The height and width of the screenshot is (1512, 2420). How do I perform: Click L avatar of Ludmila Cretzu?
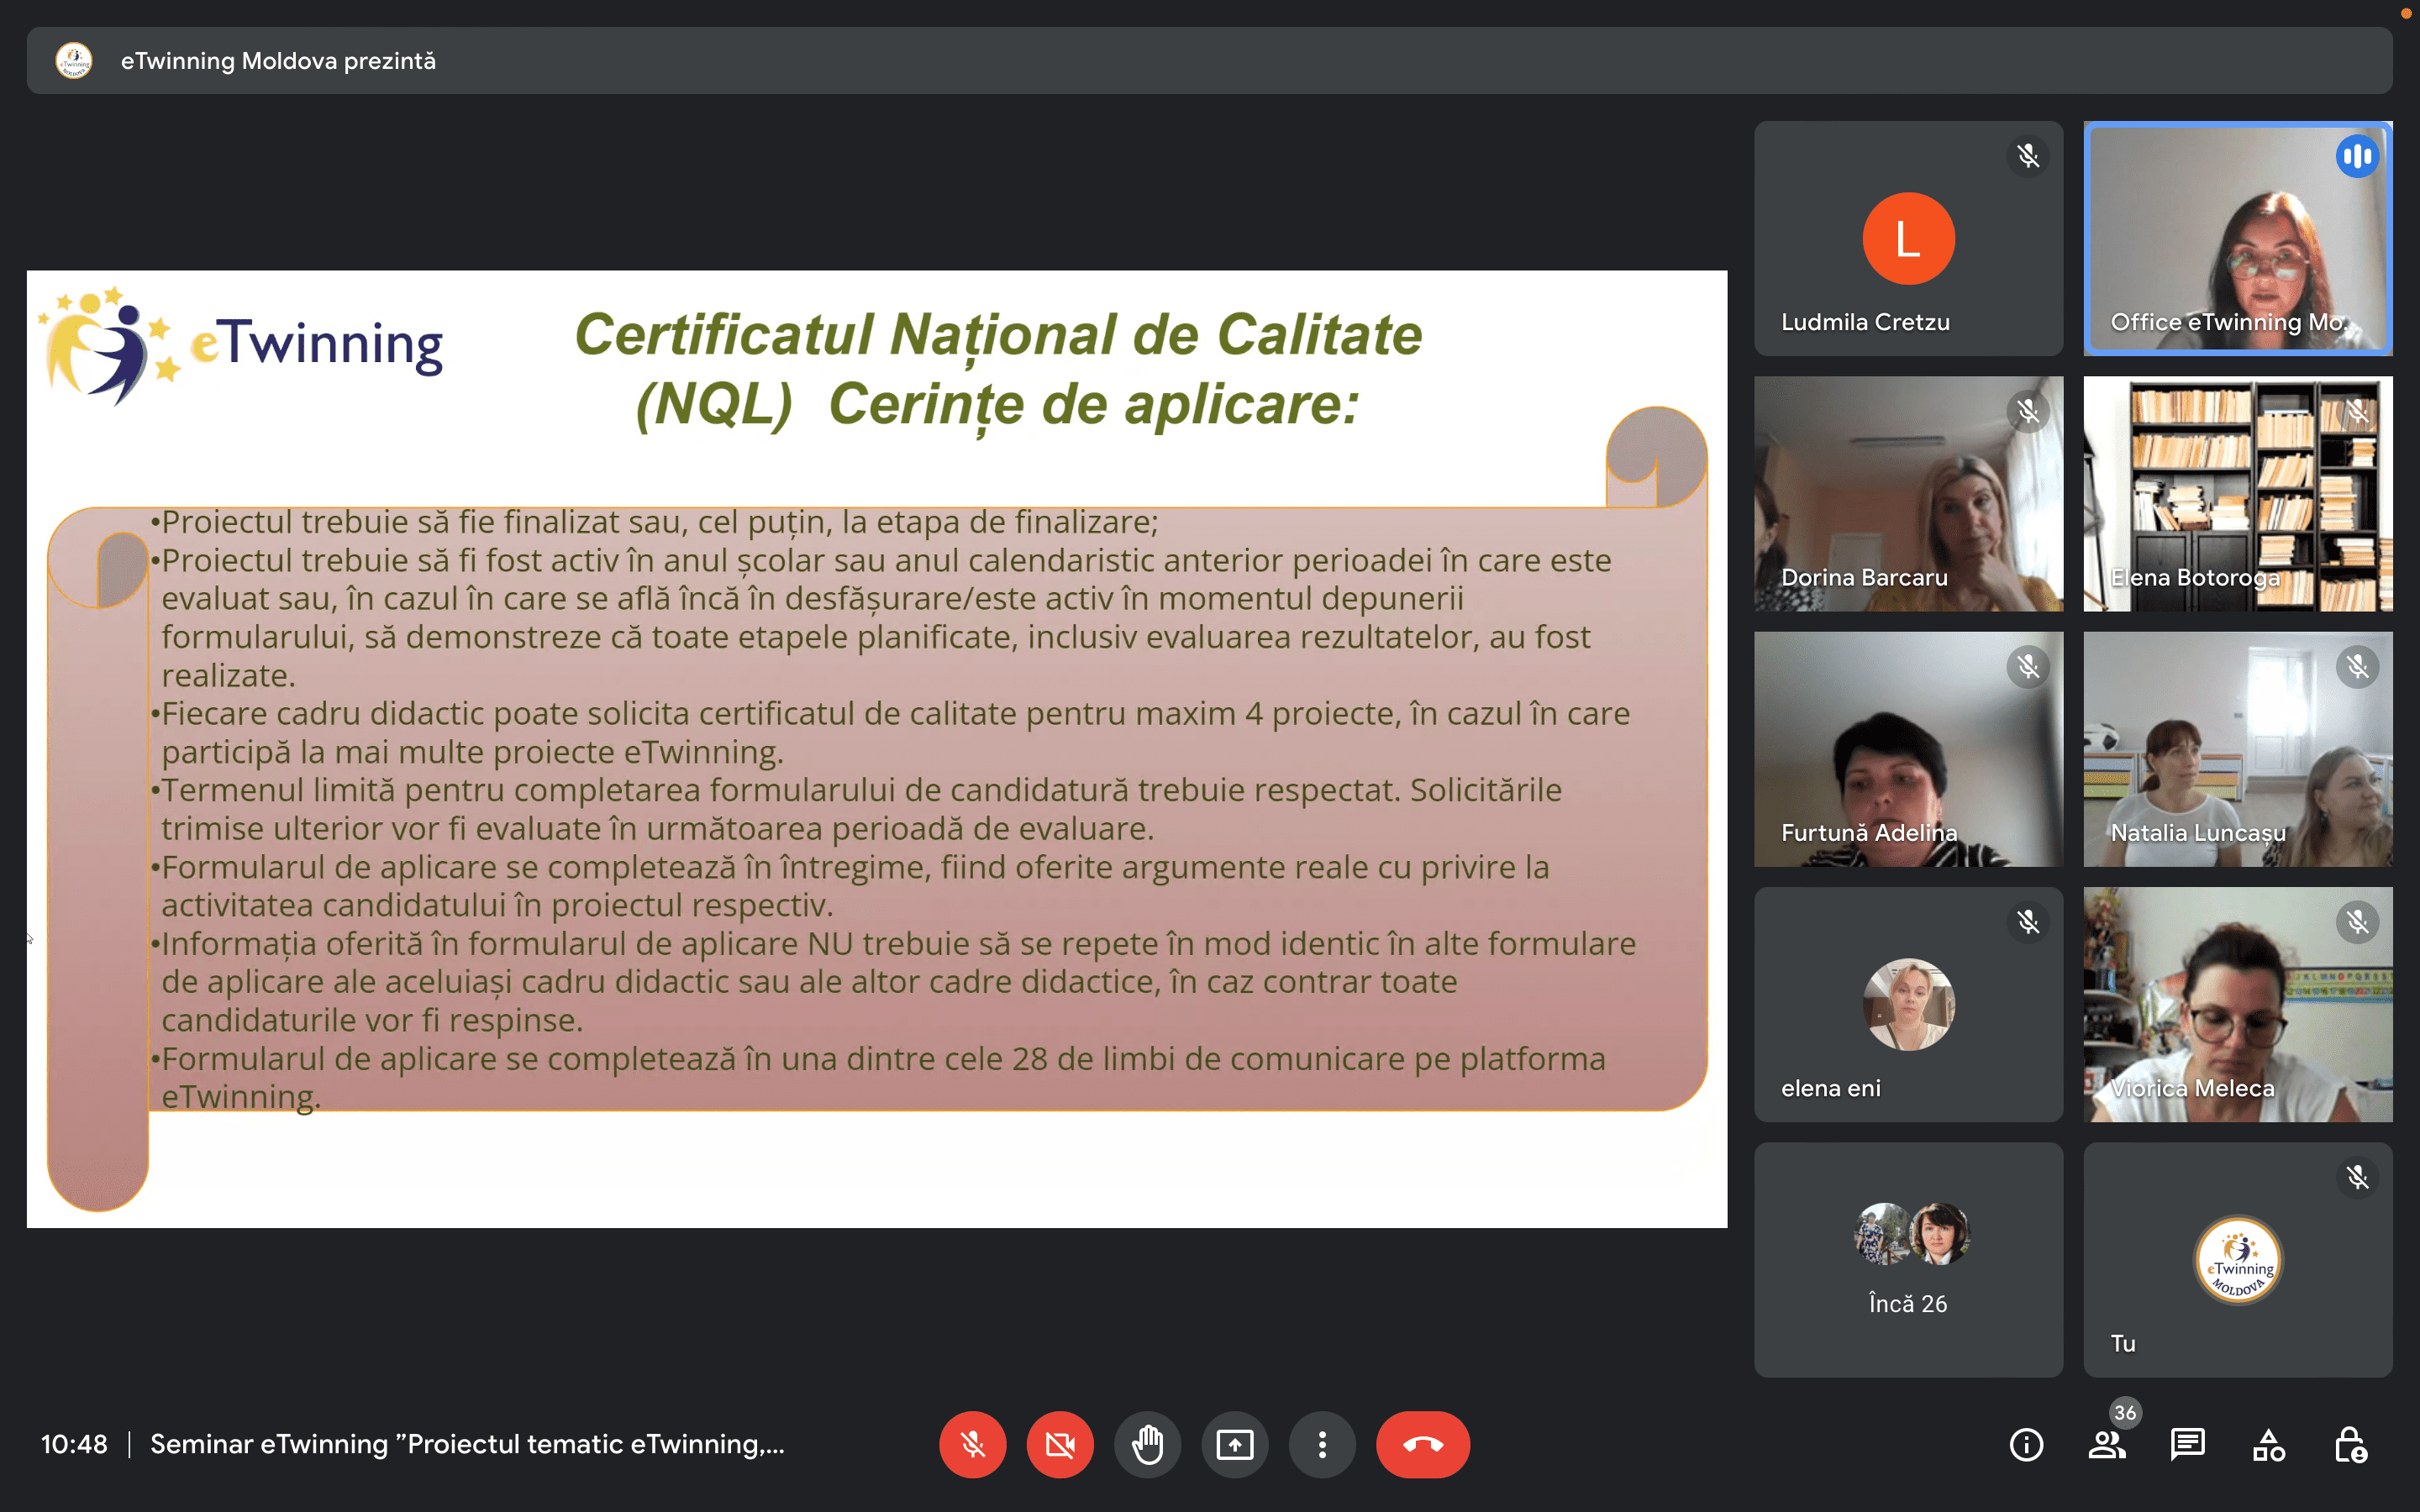(x=1908, y=238)
